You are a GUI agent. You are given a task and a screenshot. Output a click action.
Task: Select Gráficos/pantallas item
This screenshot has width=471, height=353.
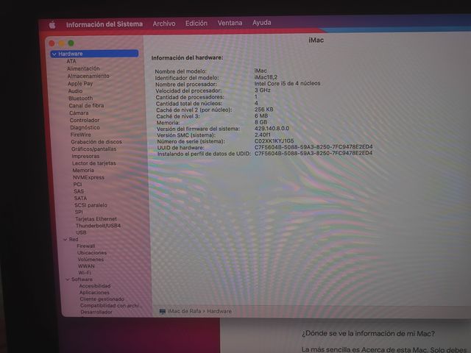click(93, 149)
